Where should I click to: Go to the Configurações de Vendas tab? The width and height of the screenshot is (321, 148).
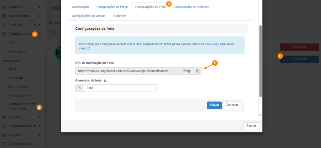[x=89, y=16]
